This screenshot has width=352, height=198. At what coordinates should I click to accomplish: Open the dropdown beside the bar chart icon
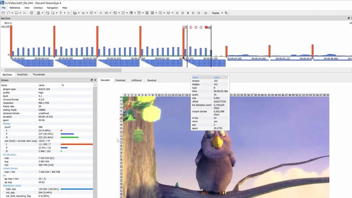[x=79, y=13]
